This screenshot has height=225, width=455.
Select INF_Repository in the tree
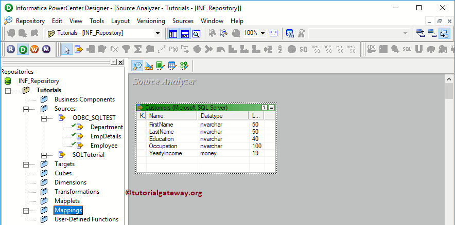pyautogui.click(x=39, y=81)
